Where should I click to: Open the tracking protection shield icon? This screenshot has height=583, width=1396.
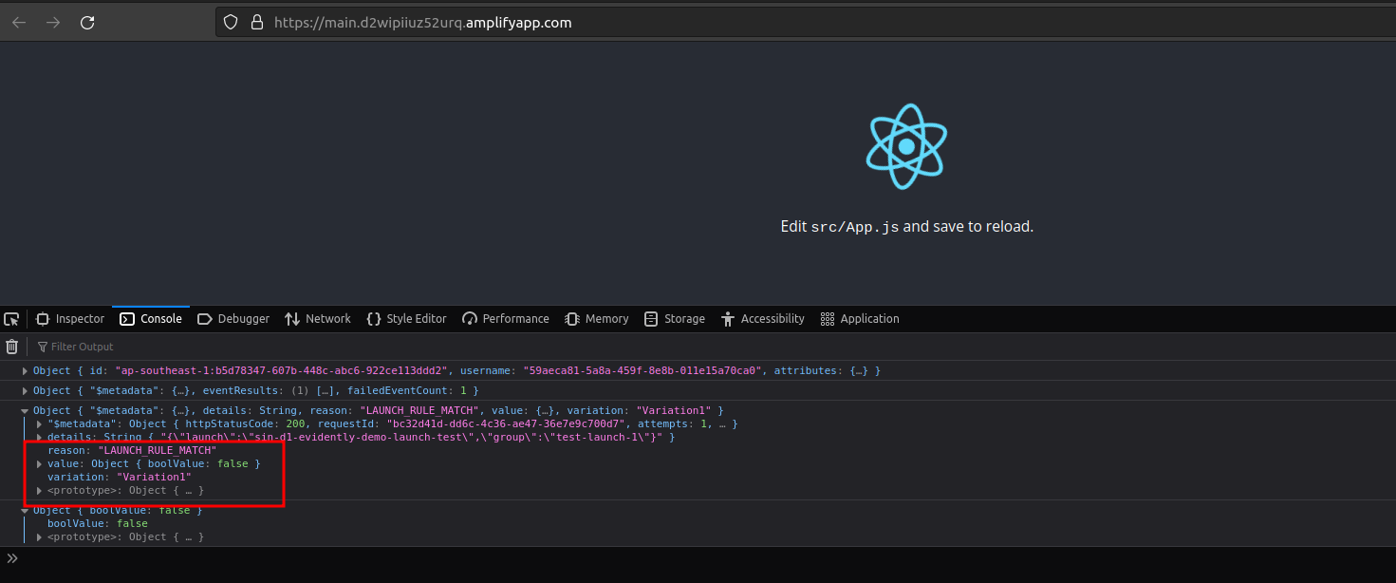coord(231,23)
